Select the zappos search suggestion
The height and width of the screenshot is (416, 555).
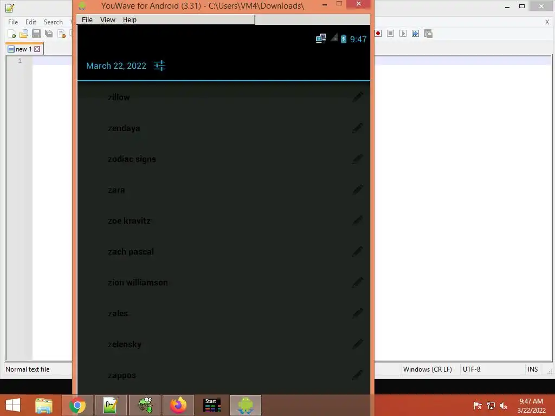tap(122, 375)
